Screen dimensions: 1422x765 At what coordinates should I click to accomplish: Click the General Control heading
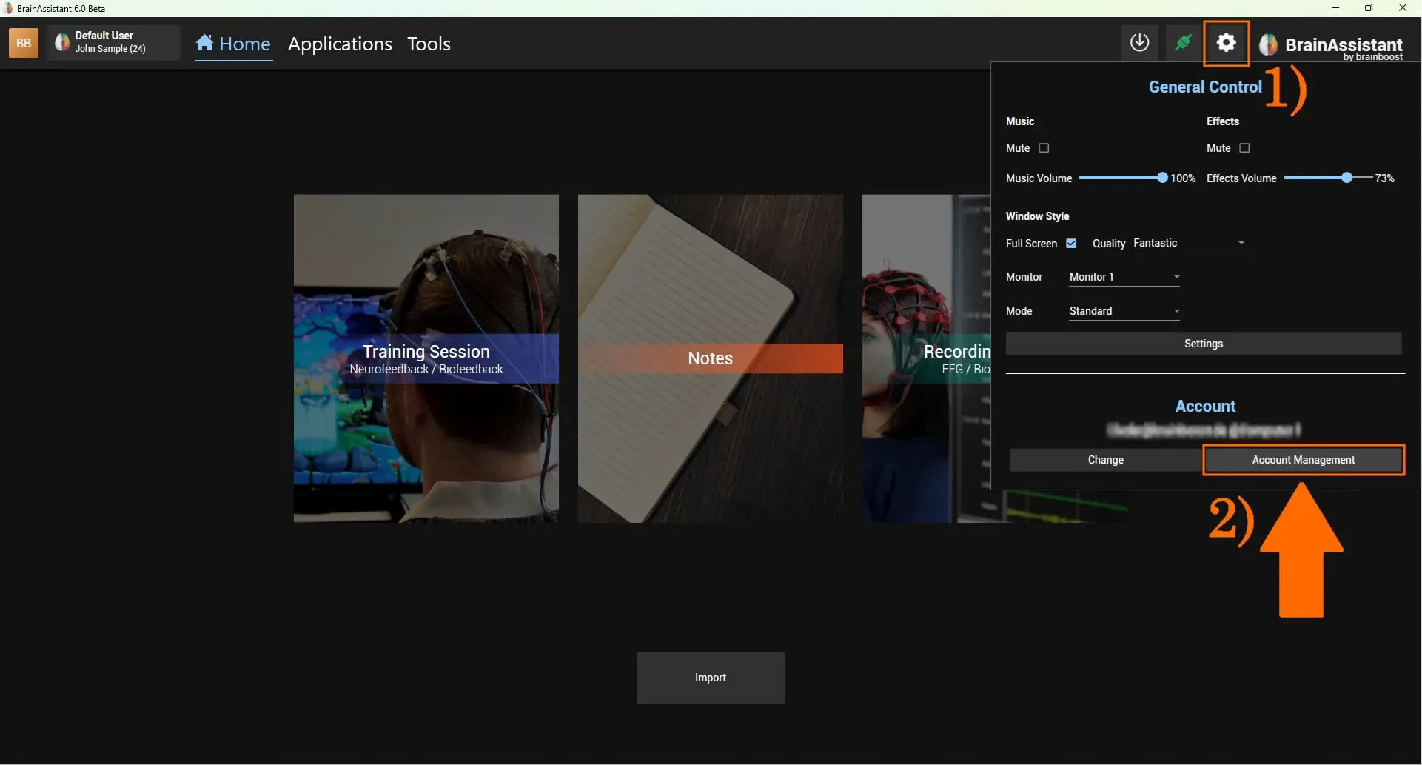coord(1205,87)
